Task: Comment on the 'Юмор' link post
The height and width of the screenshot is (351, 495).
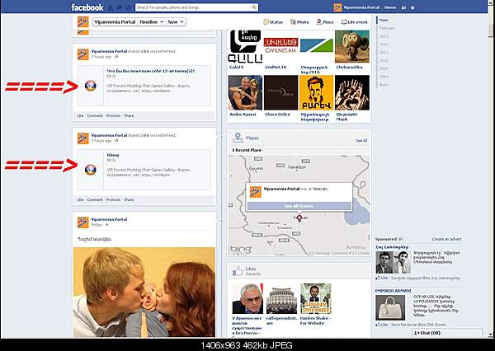Action: tap(95, 199)
